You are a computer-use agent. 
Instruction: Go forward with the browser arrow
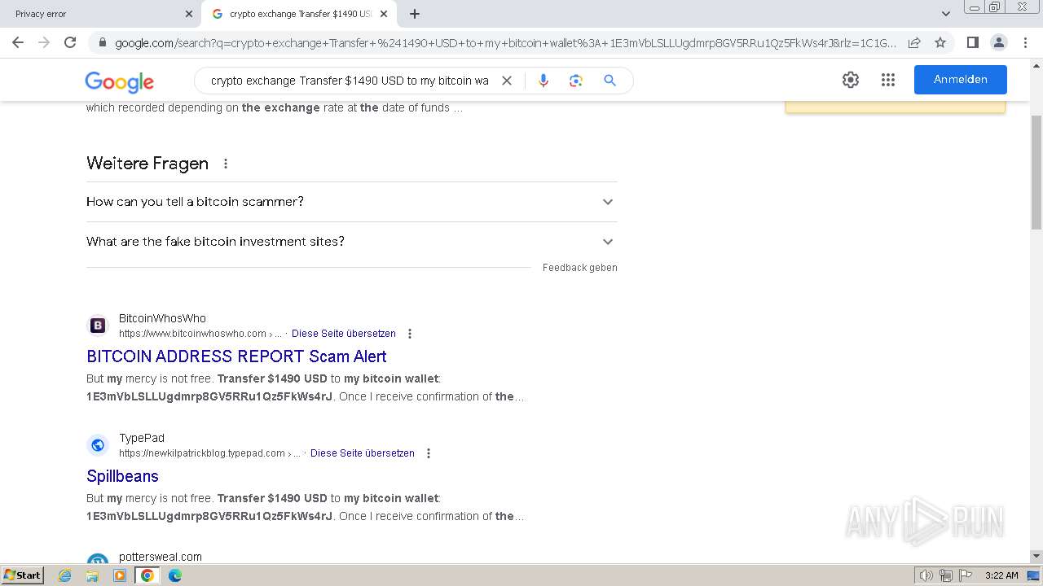point(44,42)
